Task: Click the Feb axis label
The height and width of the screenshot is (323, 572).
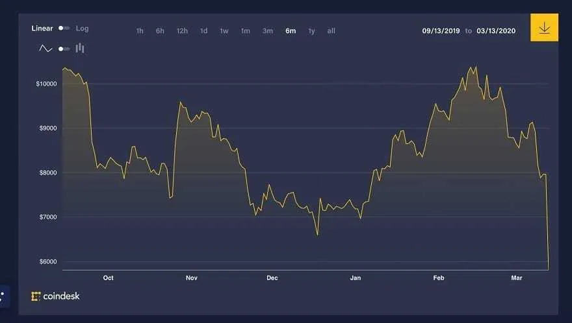Action: [x=439, y=278]
